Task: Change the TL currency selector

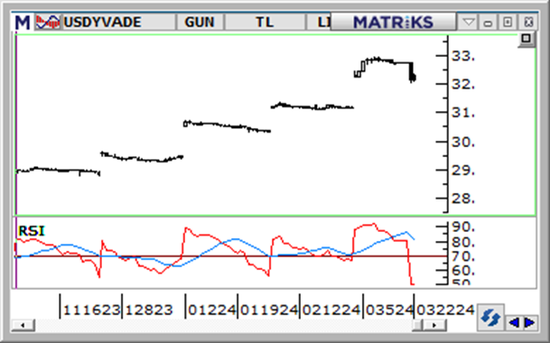Action: coord(265,22)
